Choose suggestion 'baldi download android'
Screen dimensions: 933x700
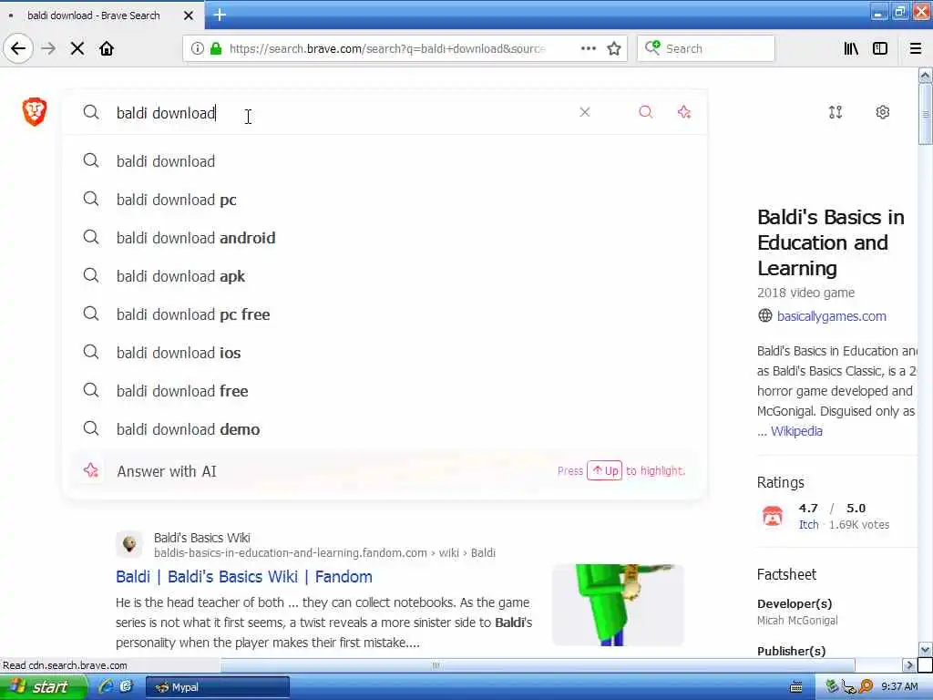385,238
